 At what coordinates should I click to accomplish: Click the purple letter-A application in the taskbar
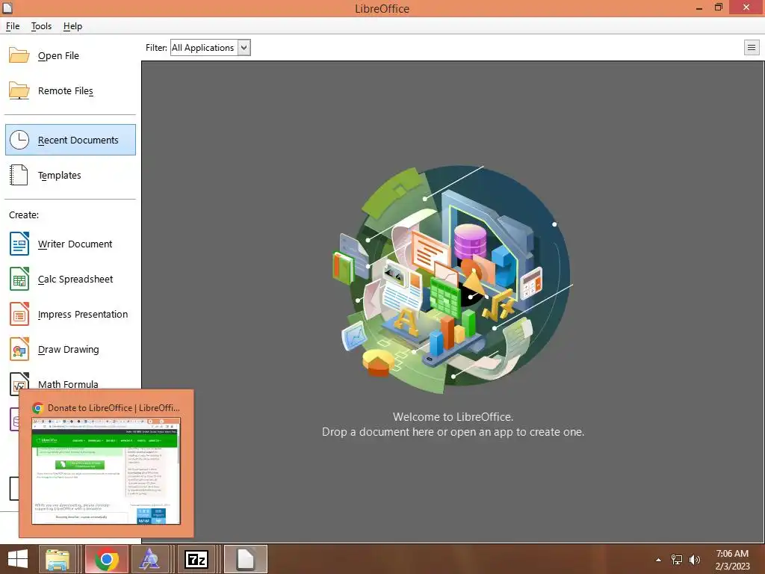point(149,559)
